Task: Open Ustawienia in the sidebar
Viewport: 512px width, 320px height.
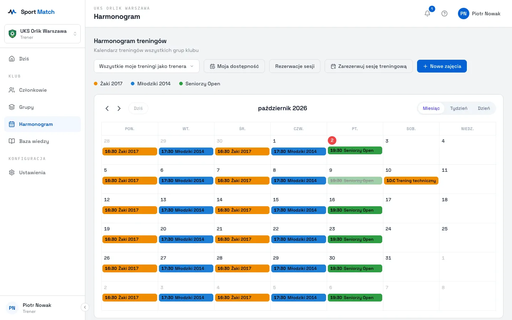Action: [43, 172]
